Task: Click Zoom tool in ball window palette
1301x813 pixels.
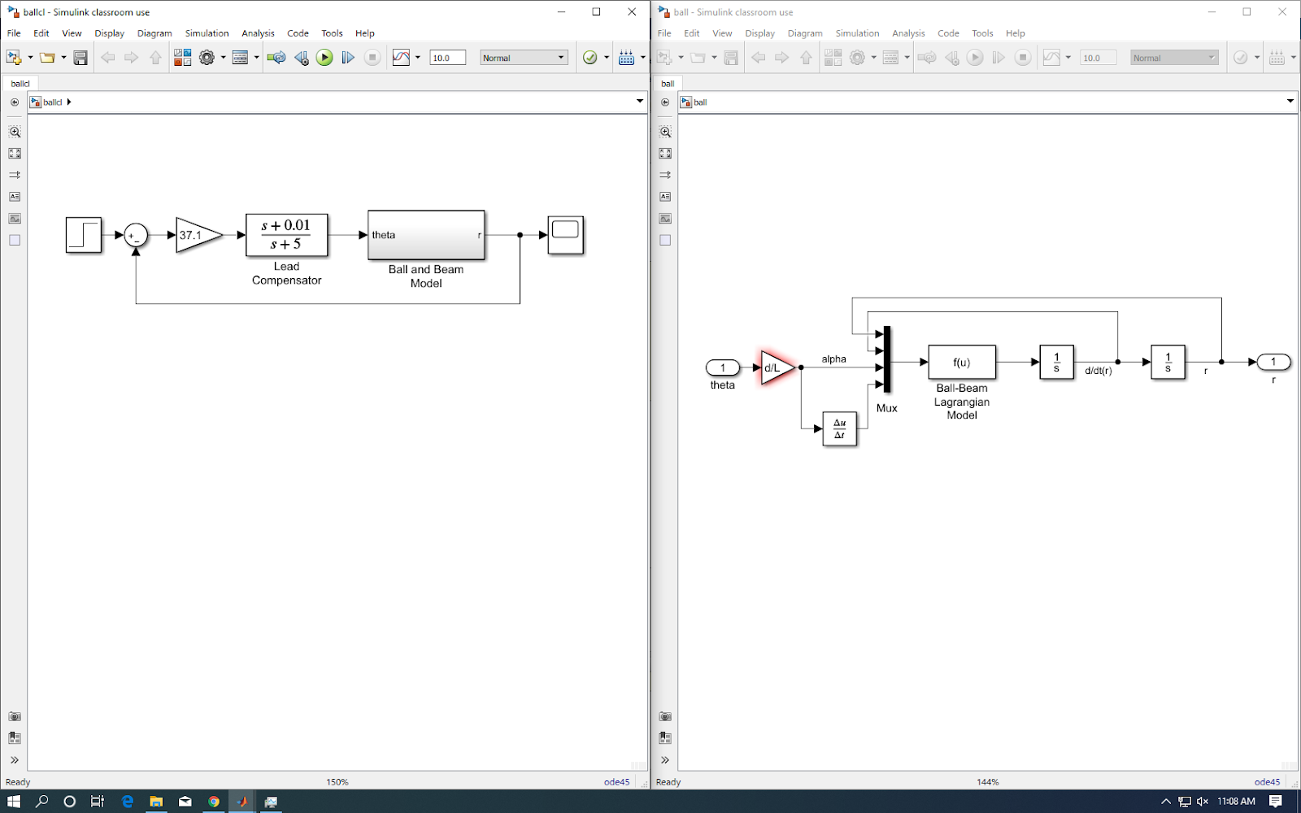Action: [x=665, y=132]
